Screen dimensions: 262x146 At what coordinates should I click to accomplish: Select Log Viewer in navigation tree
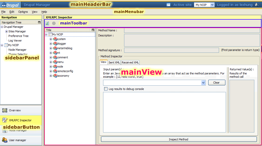[x=15, y=41]
